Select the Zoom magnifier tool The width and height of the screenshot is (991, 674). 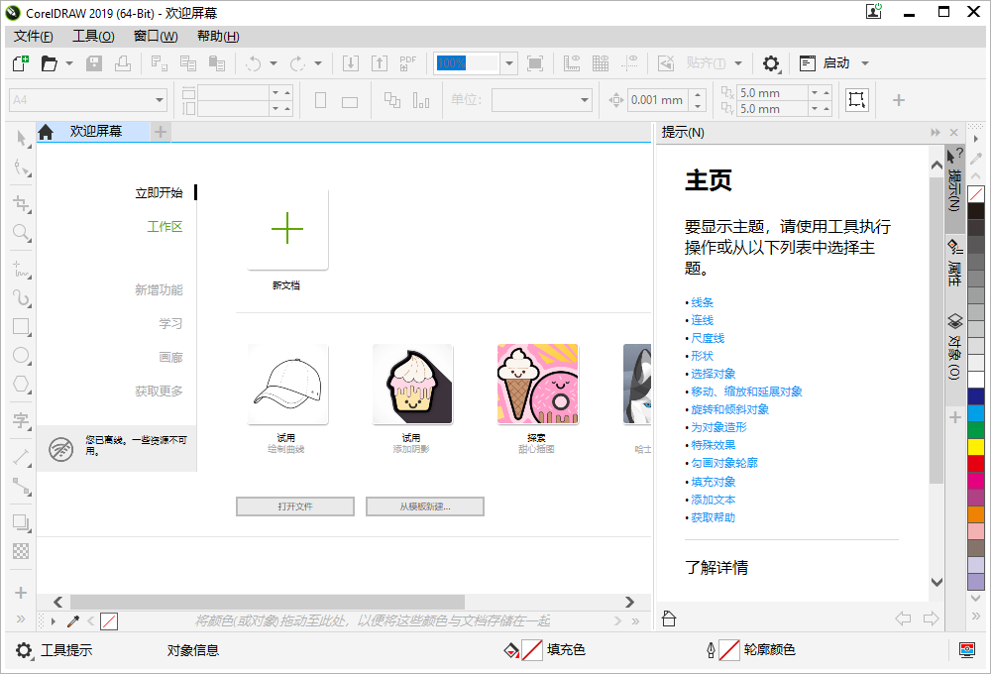click(x=22, y=233)
